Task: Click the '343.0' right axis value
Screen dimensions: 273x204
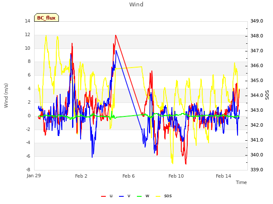Action: tap(257, 110)
